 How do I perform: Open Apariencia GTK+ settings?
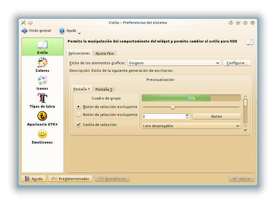click(x=42, y=117)
